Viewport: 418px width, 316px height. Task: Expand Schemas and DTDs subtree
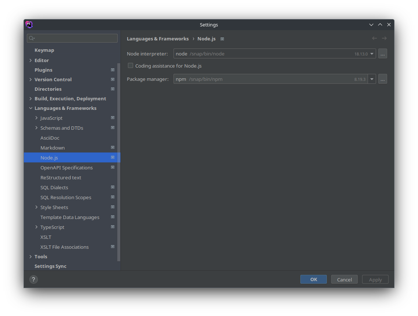tap(36, 128)
